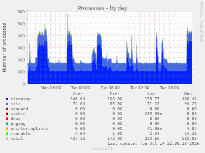Click zombie maximum value 8.88
205x153 pixels.
(192, 114)
